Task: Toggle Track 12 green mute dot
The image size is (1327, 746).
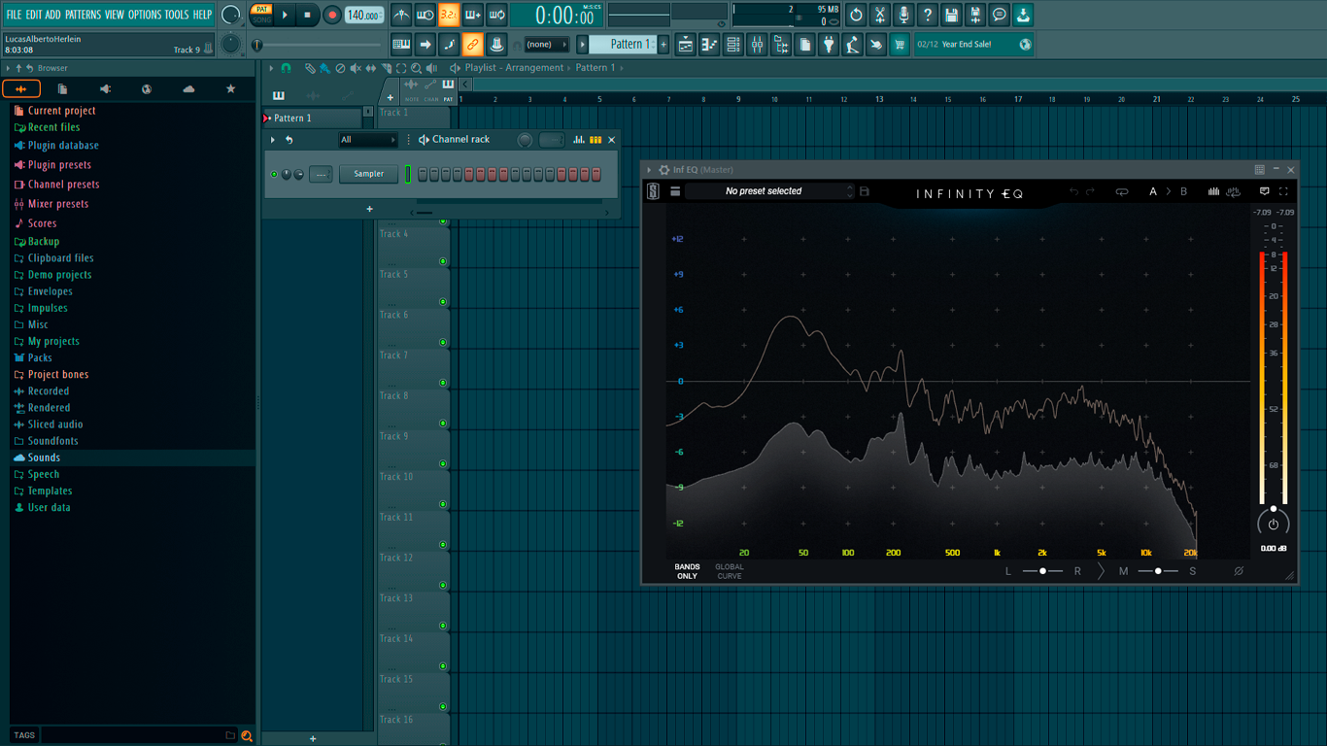Action: point(443,586)
